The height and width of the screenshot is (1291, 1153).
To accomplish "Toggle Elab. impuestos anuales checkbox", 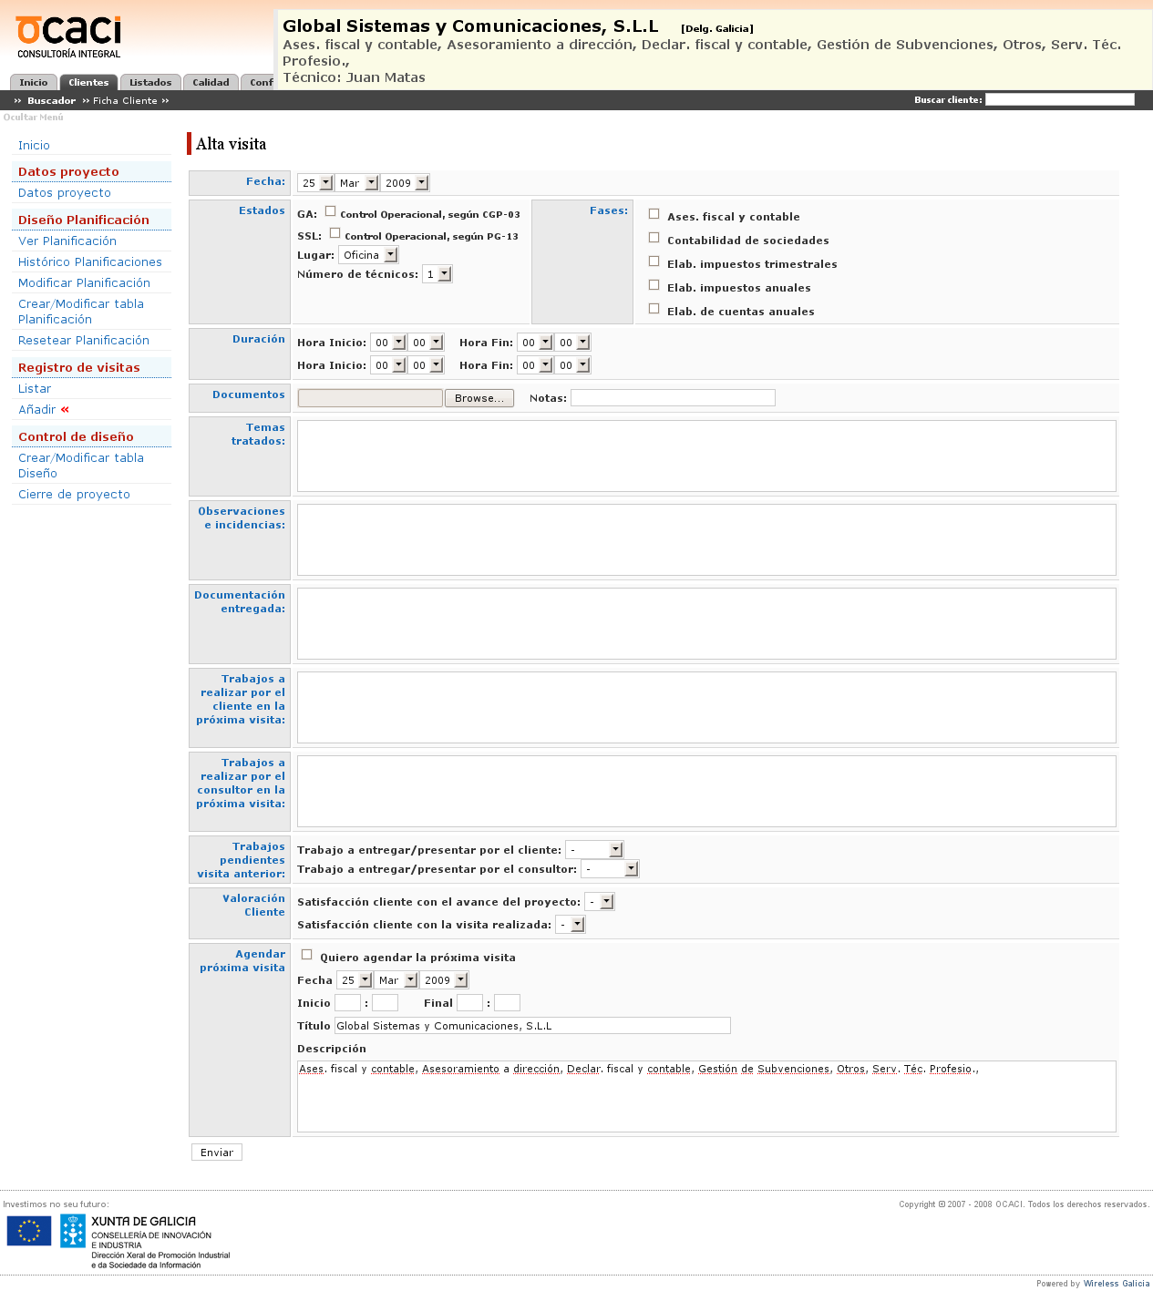I will (654, 285).
